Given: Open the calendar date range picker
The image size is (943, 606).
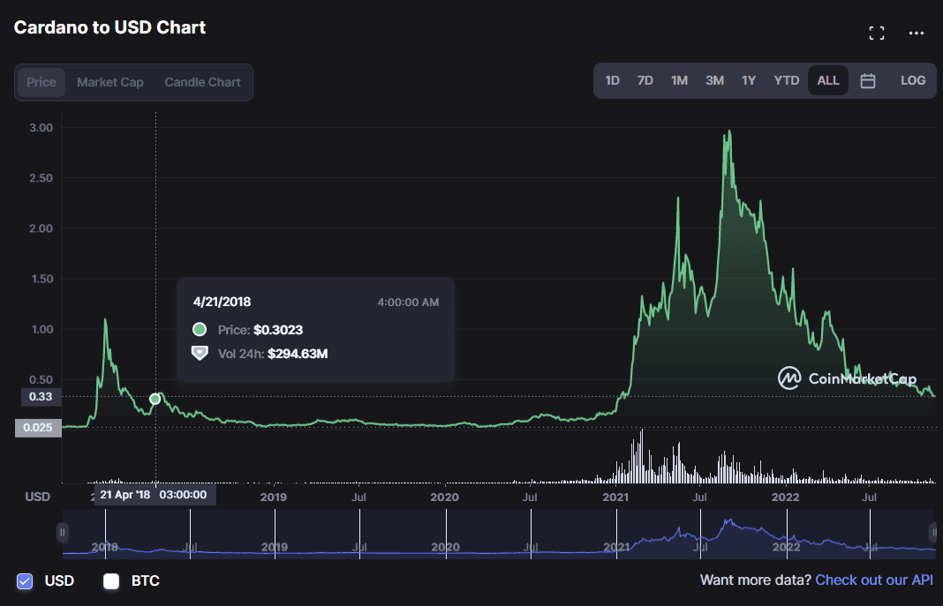Looking at the screenshot, I should 868,81.
